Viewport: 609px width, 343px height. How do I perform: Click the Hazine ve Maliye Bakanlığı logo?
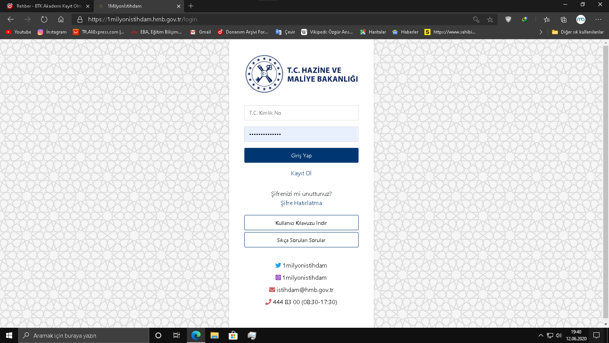pyautogui.click(x=301, y=74)
